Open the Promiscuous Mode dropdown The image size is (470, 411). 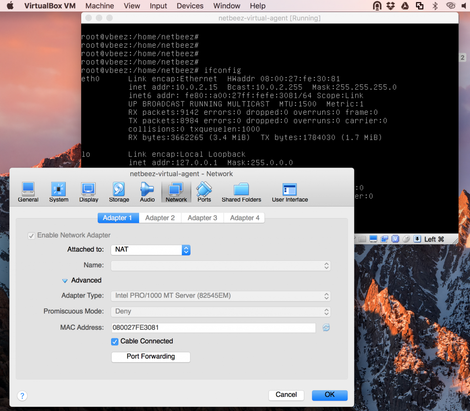pos(221,312)
